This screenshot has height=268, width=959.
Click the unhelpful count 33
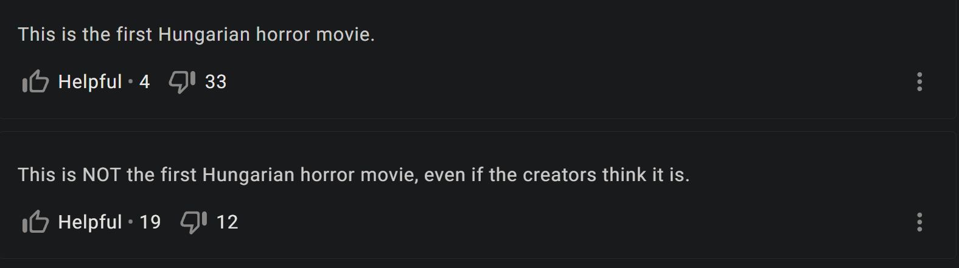215,81
